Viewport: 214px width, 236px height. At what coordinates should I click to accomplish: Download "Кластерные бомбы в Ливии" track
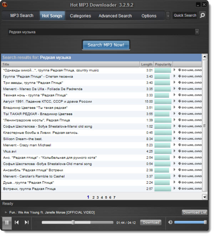tap(190, 133)
